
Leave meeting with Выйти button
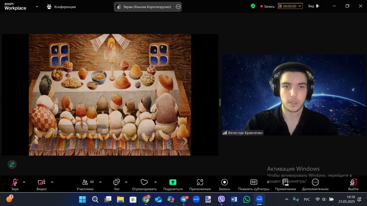pyautogui.click(x=353, y=184)
